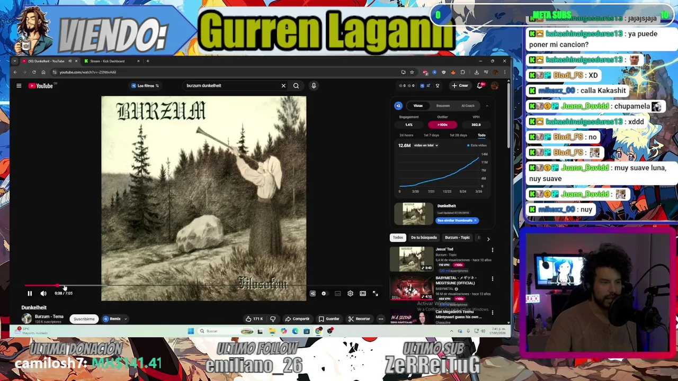Screen dimensions: 678x381
Task: Select the 'Burzum - Topic' chip
Action: coord(457,238)
